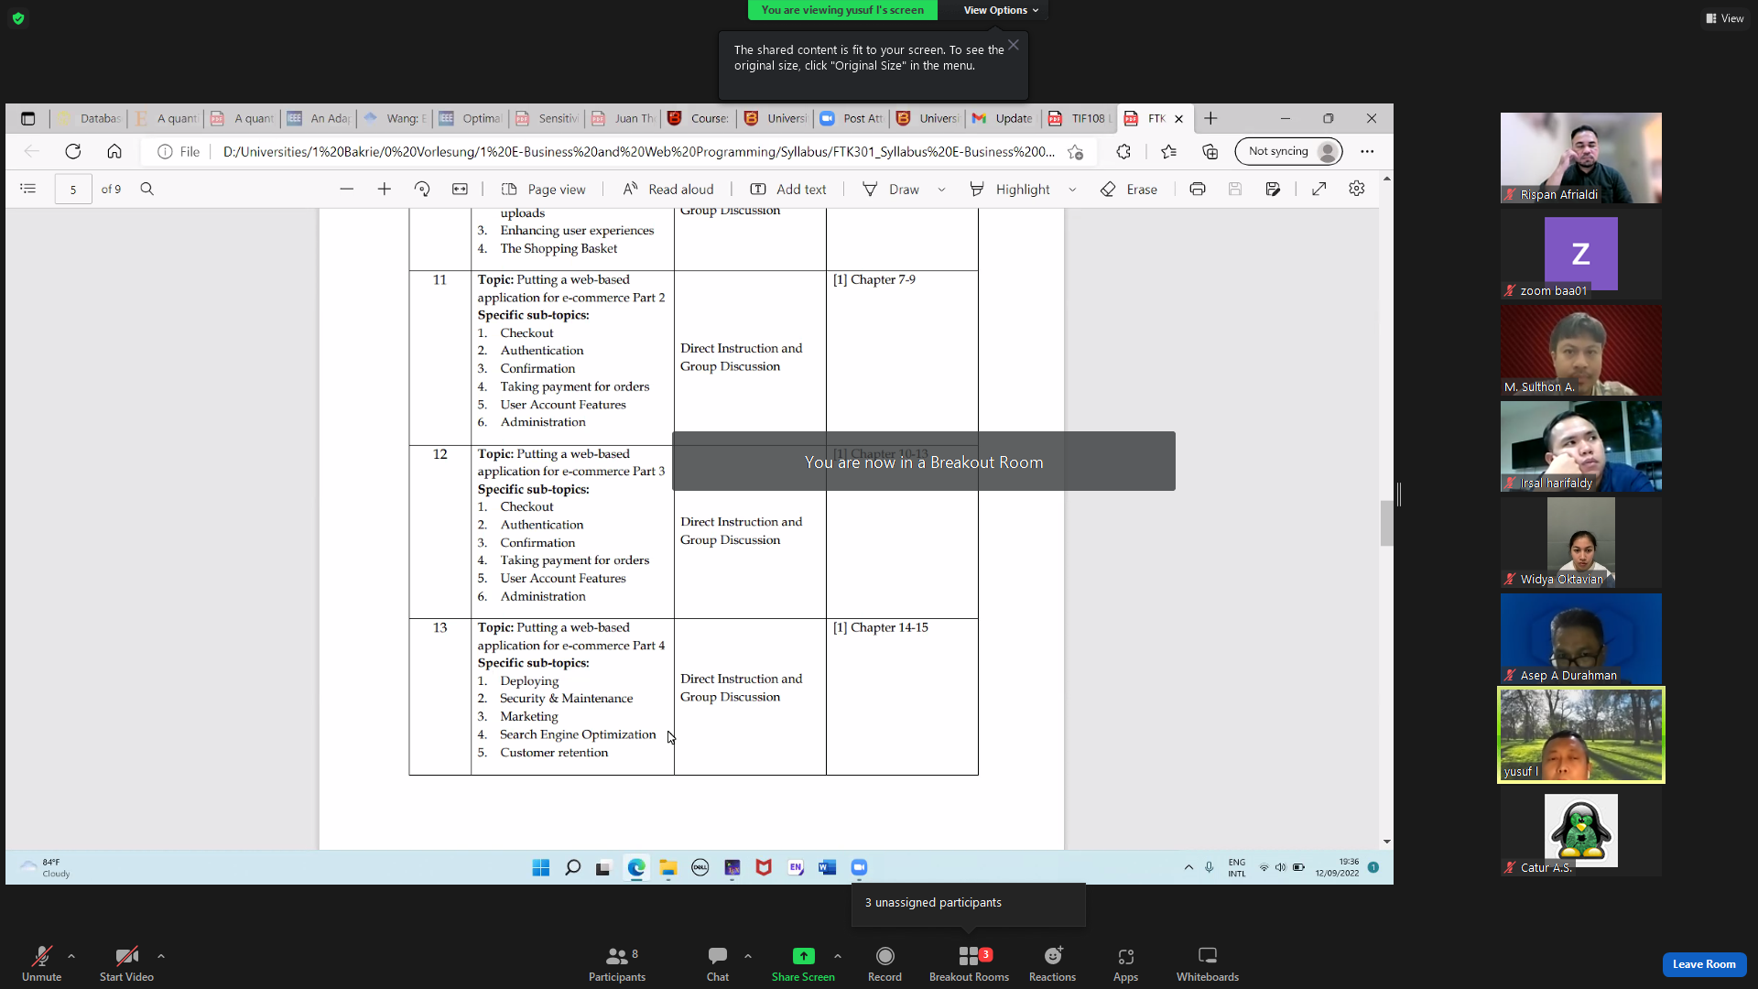The width and height of the screenshot is (1758, 989).
Task: Click the Record button
Action: point(884,962)
